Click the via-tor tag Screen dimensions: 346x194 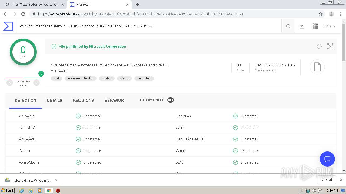coord(124,78)
